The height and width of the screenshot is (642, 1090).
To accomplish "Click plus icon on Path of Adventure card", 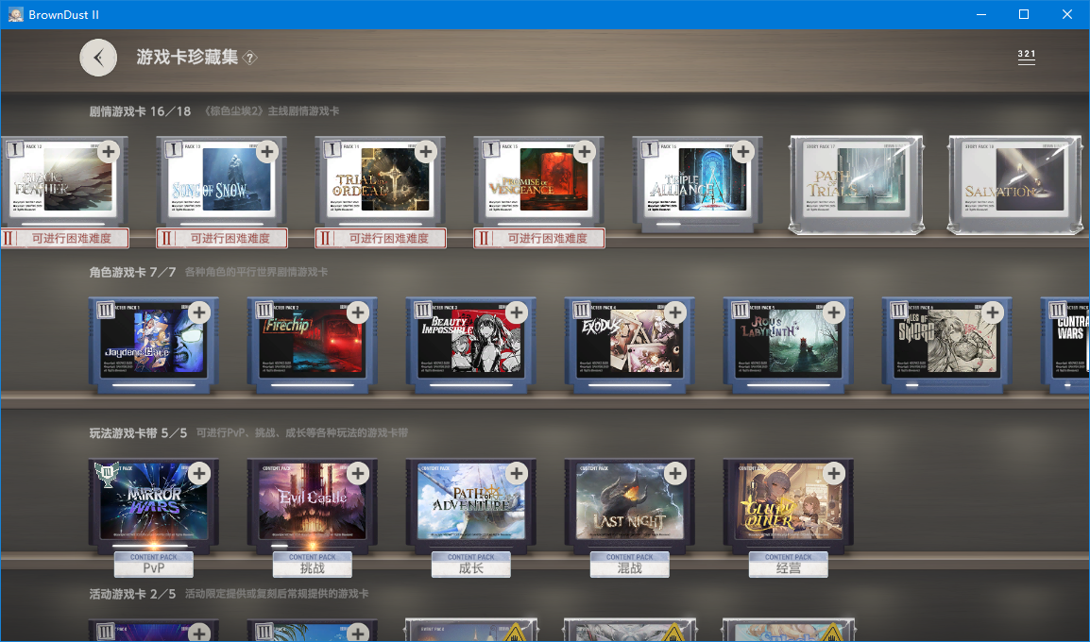I will [x=517, y=474].
